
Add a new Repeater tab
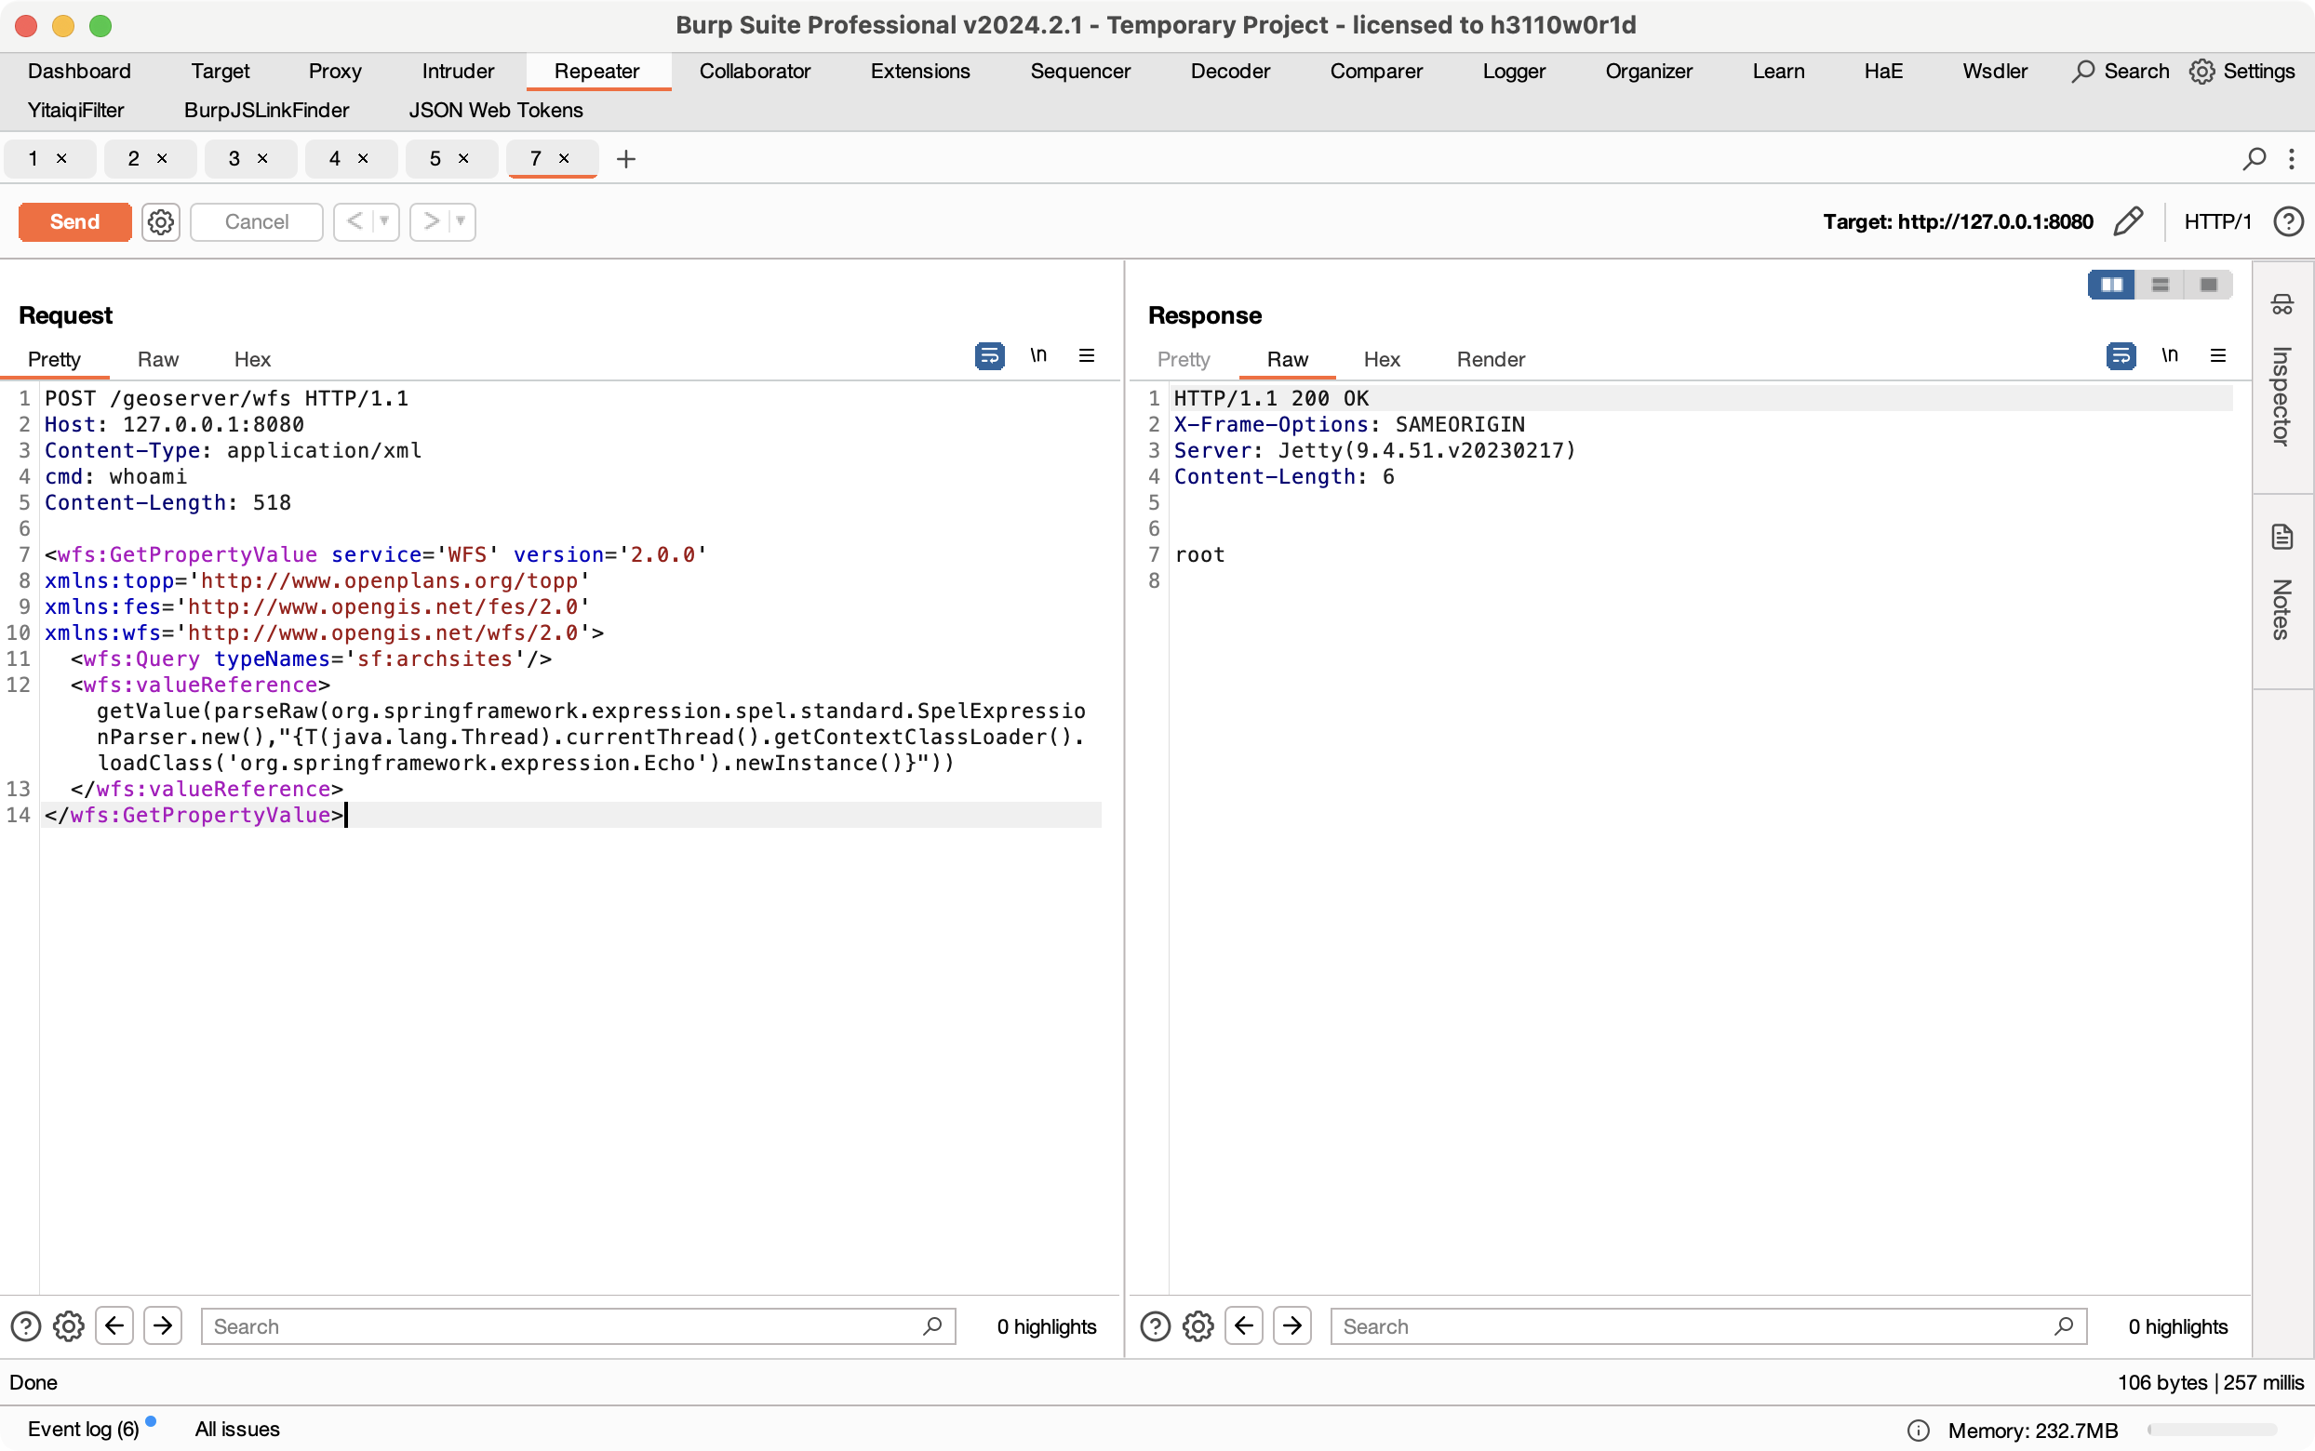point(626,159)
